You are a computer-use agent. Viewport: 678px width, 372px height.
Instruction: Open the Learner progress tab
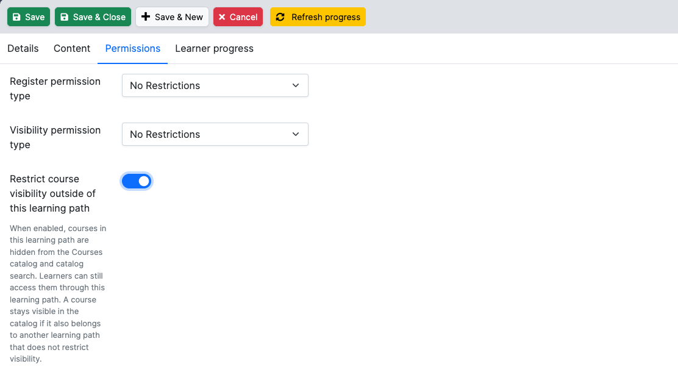click(x=214, y=48)
